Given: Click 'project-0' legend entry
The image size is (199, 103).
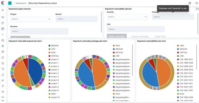Looking at the screenshot, I should (x=55, y=59).
